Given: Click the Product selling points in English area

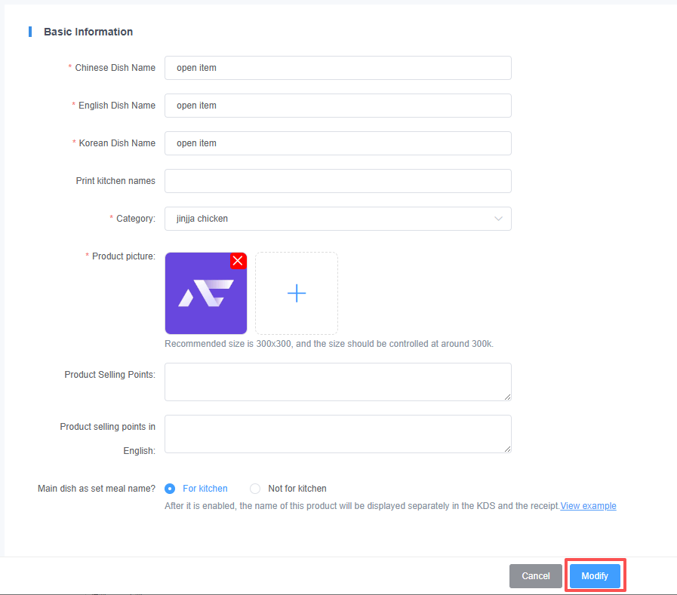Looking at the screenshot, I should point(337,434).
